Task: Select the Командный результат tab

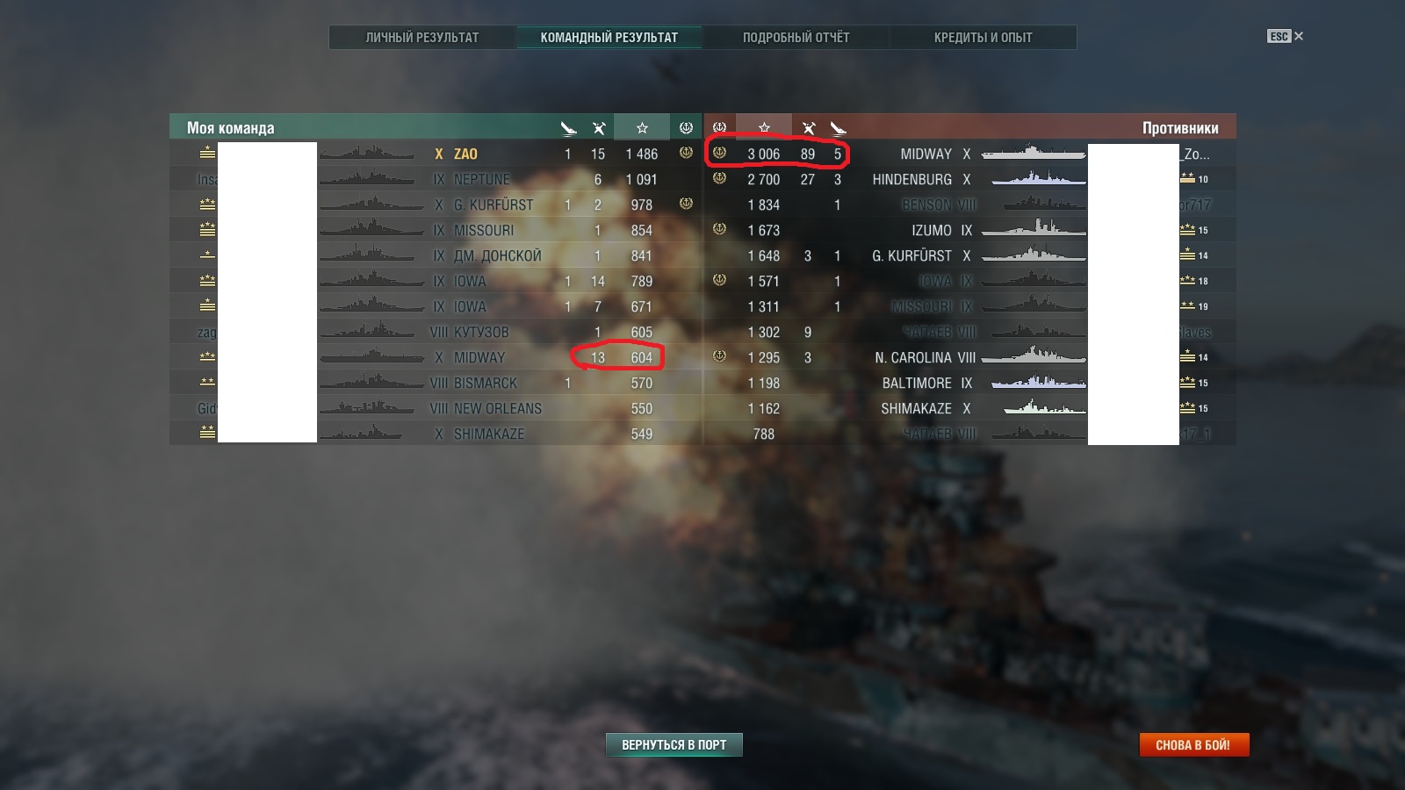Action: [x=609, y=37]
